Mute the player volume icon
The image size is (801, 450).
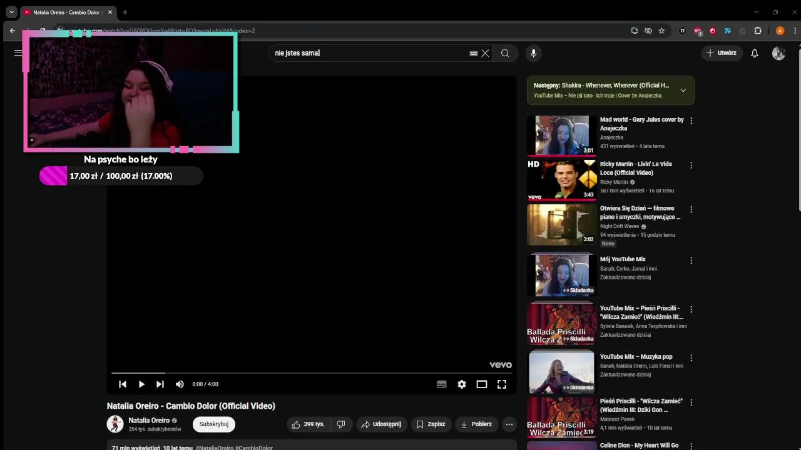180,384
